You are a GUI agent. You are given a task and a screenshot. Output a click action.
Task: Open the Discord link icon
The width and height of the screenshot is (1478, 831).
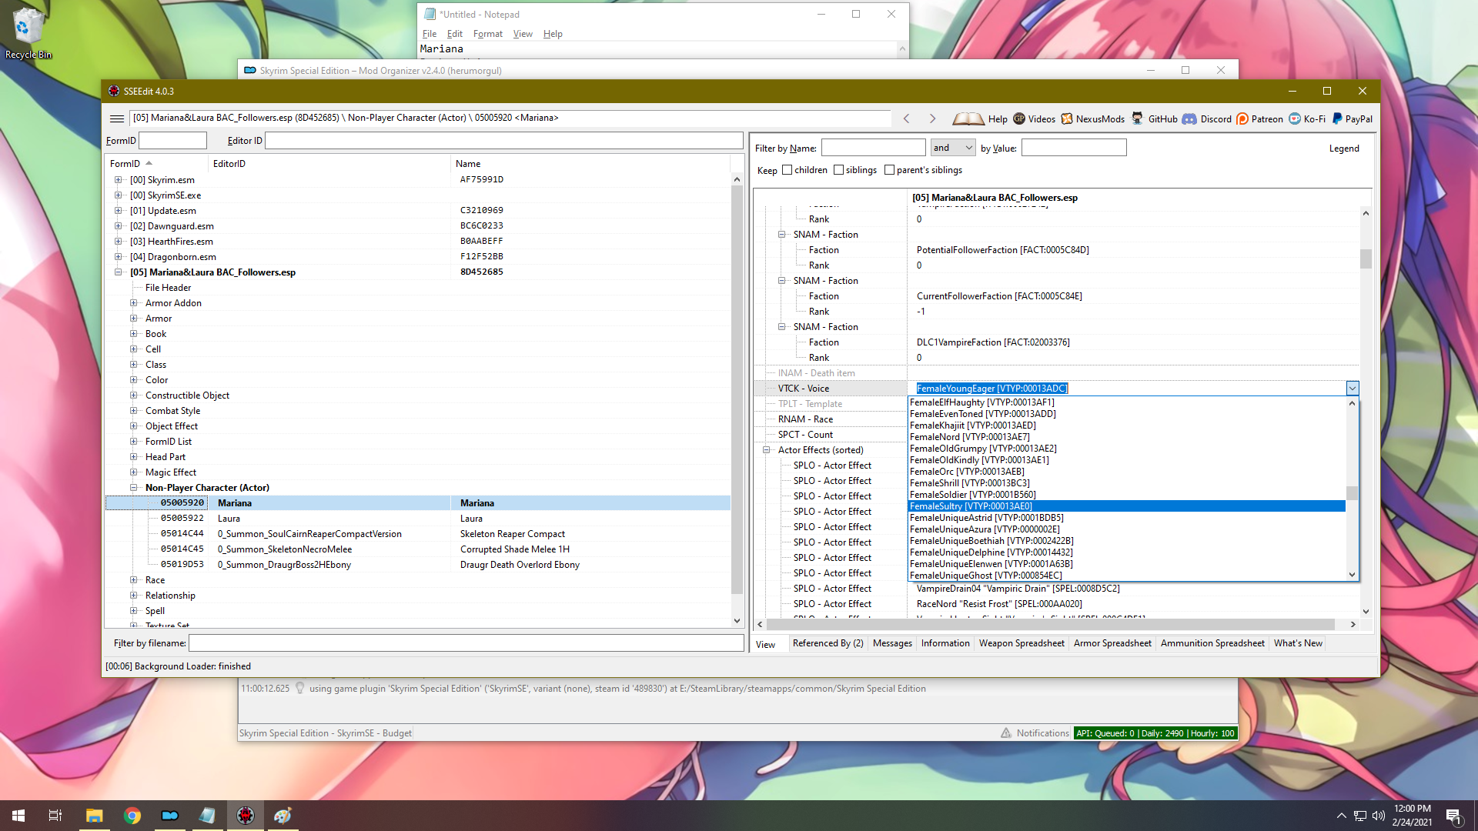pos(1189,118)
